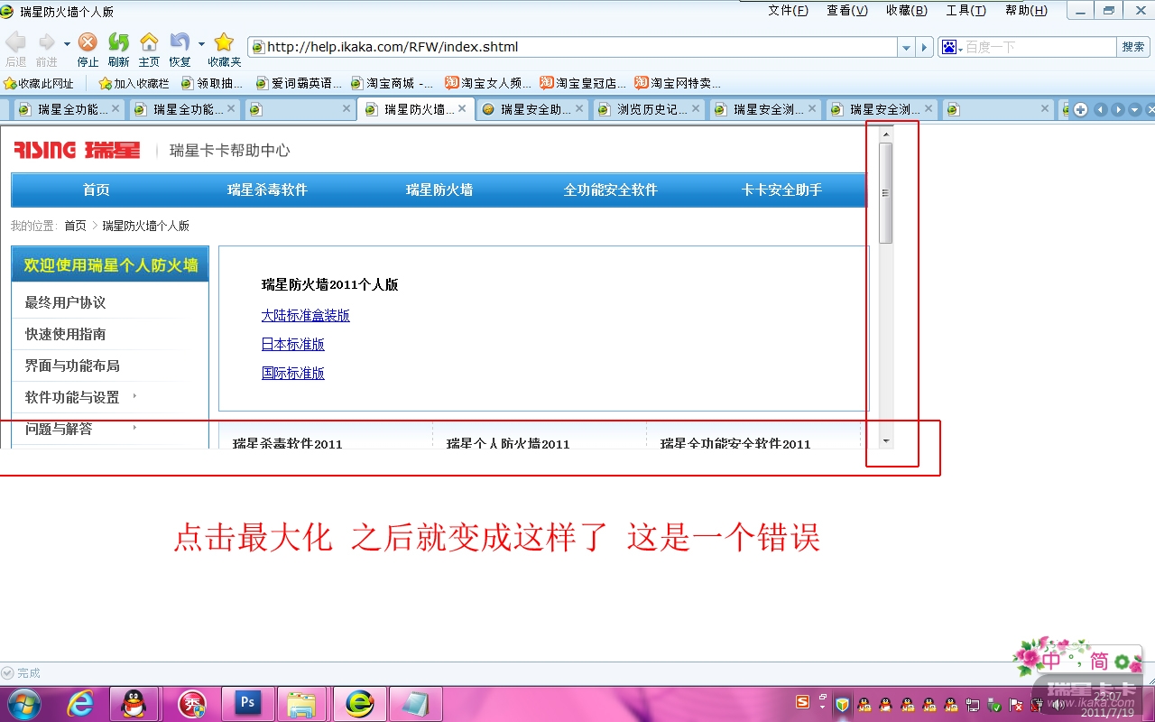The image size is (1155, 722).
Task: Open the 文件(F) menu
Action: point(788,11)
